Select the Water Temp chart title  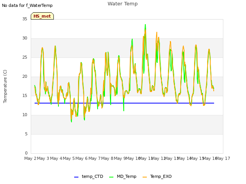(x=123, y=4)
